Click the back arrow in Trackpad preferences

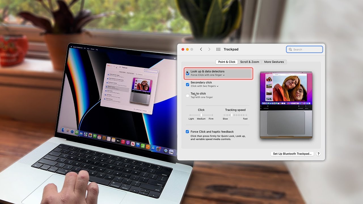(201, 49)
